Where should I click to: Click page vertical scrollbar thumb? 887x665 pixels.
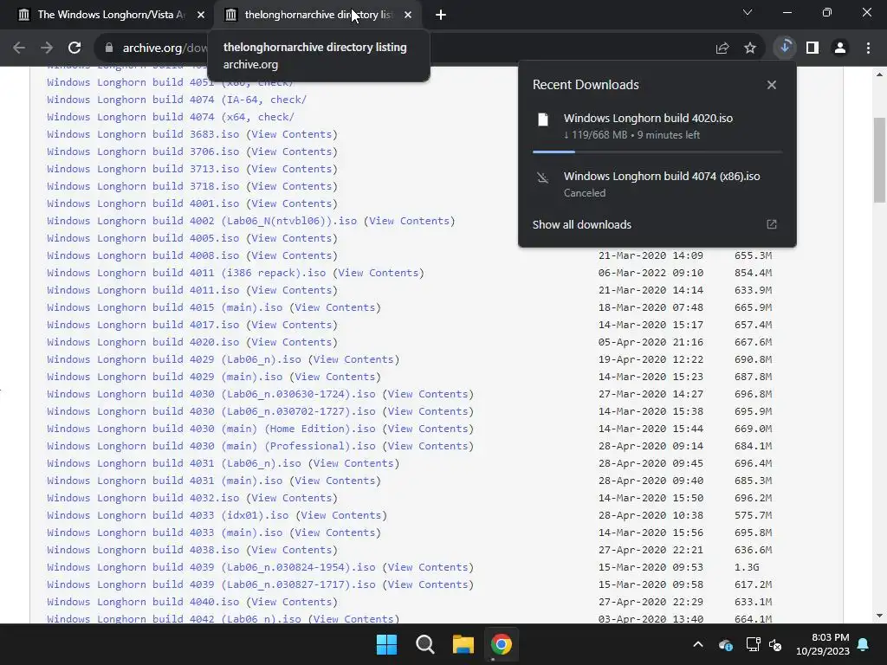[x=879, y=159]
